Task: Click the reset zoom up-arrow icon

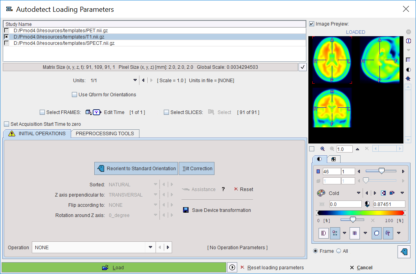Action: click(x=357, y=149)
